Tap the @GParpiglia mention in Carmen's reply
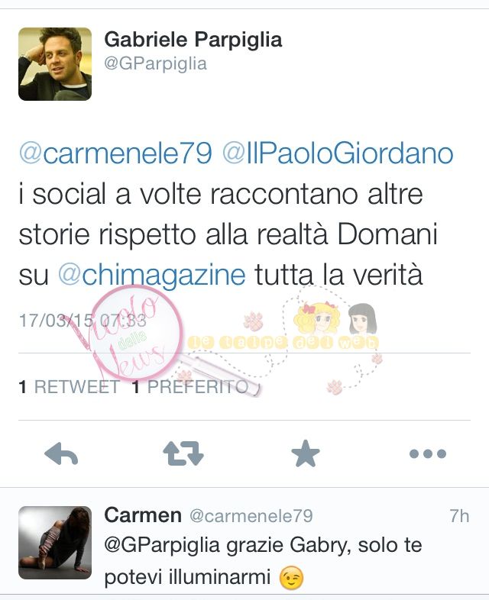This screenshot has height=600, width=489. tap(162, 545)
